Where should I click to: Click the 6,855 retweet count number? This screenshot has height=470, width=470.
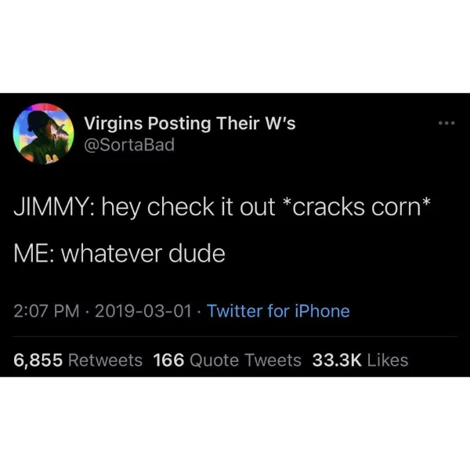pyautogui.click(x=38, y=360)
